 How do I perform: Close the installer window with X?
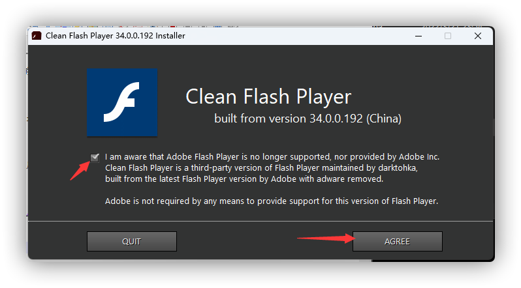pyautogui.click(x=479, y=36)
